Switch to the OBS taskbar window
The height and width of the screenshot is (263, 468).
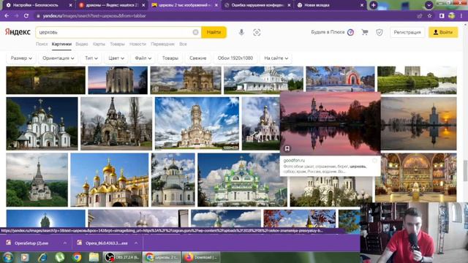point(122,257)
